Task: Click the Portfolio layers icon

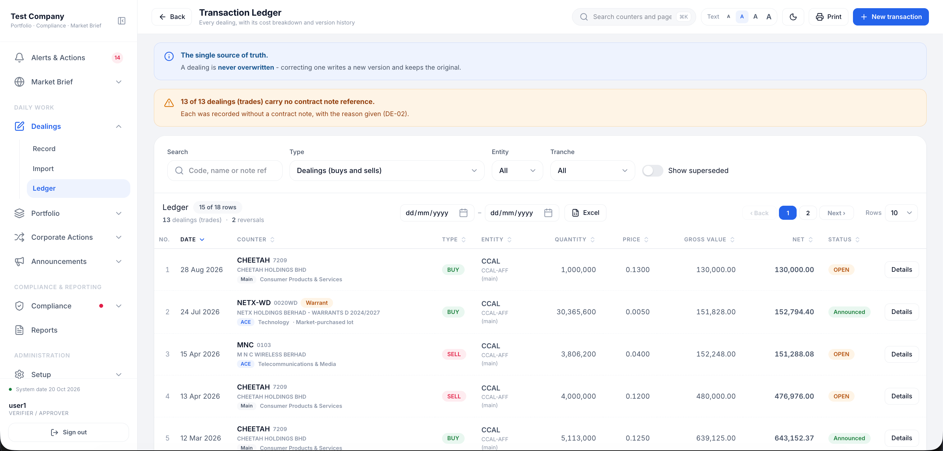Action: coord(19,213)
